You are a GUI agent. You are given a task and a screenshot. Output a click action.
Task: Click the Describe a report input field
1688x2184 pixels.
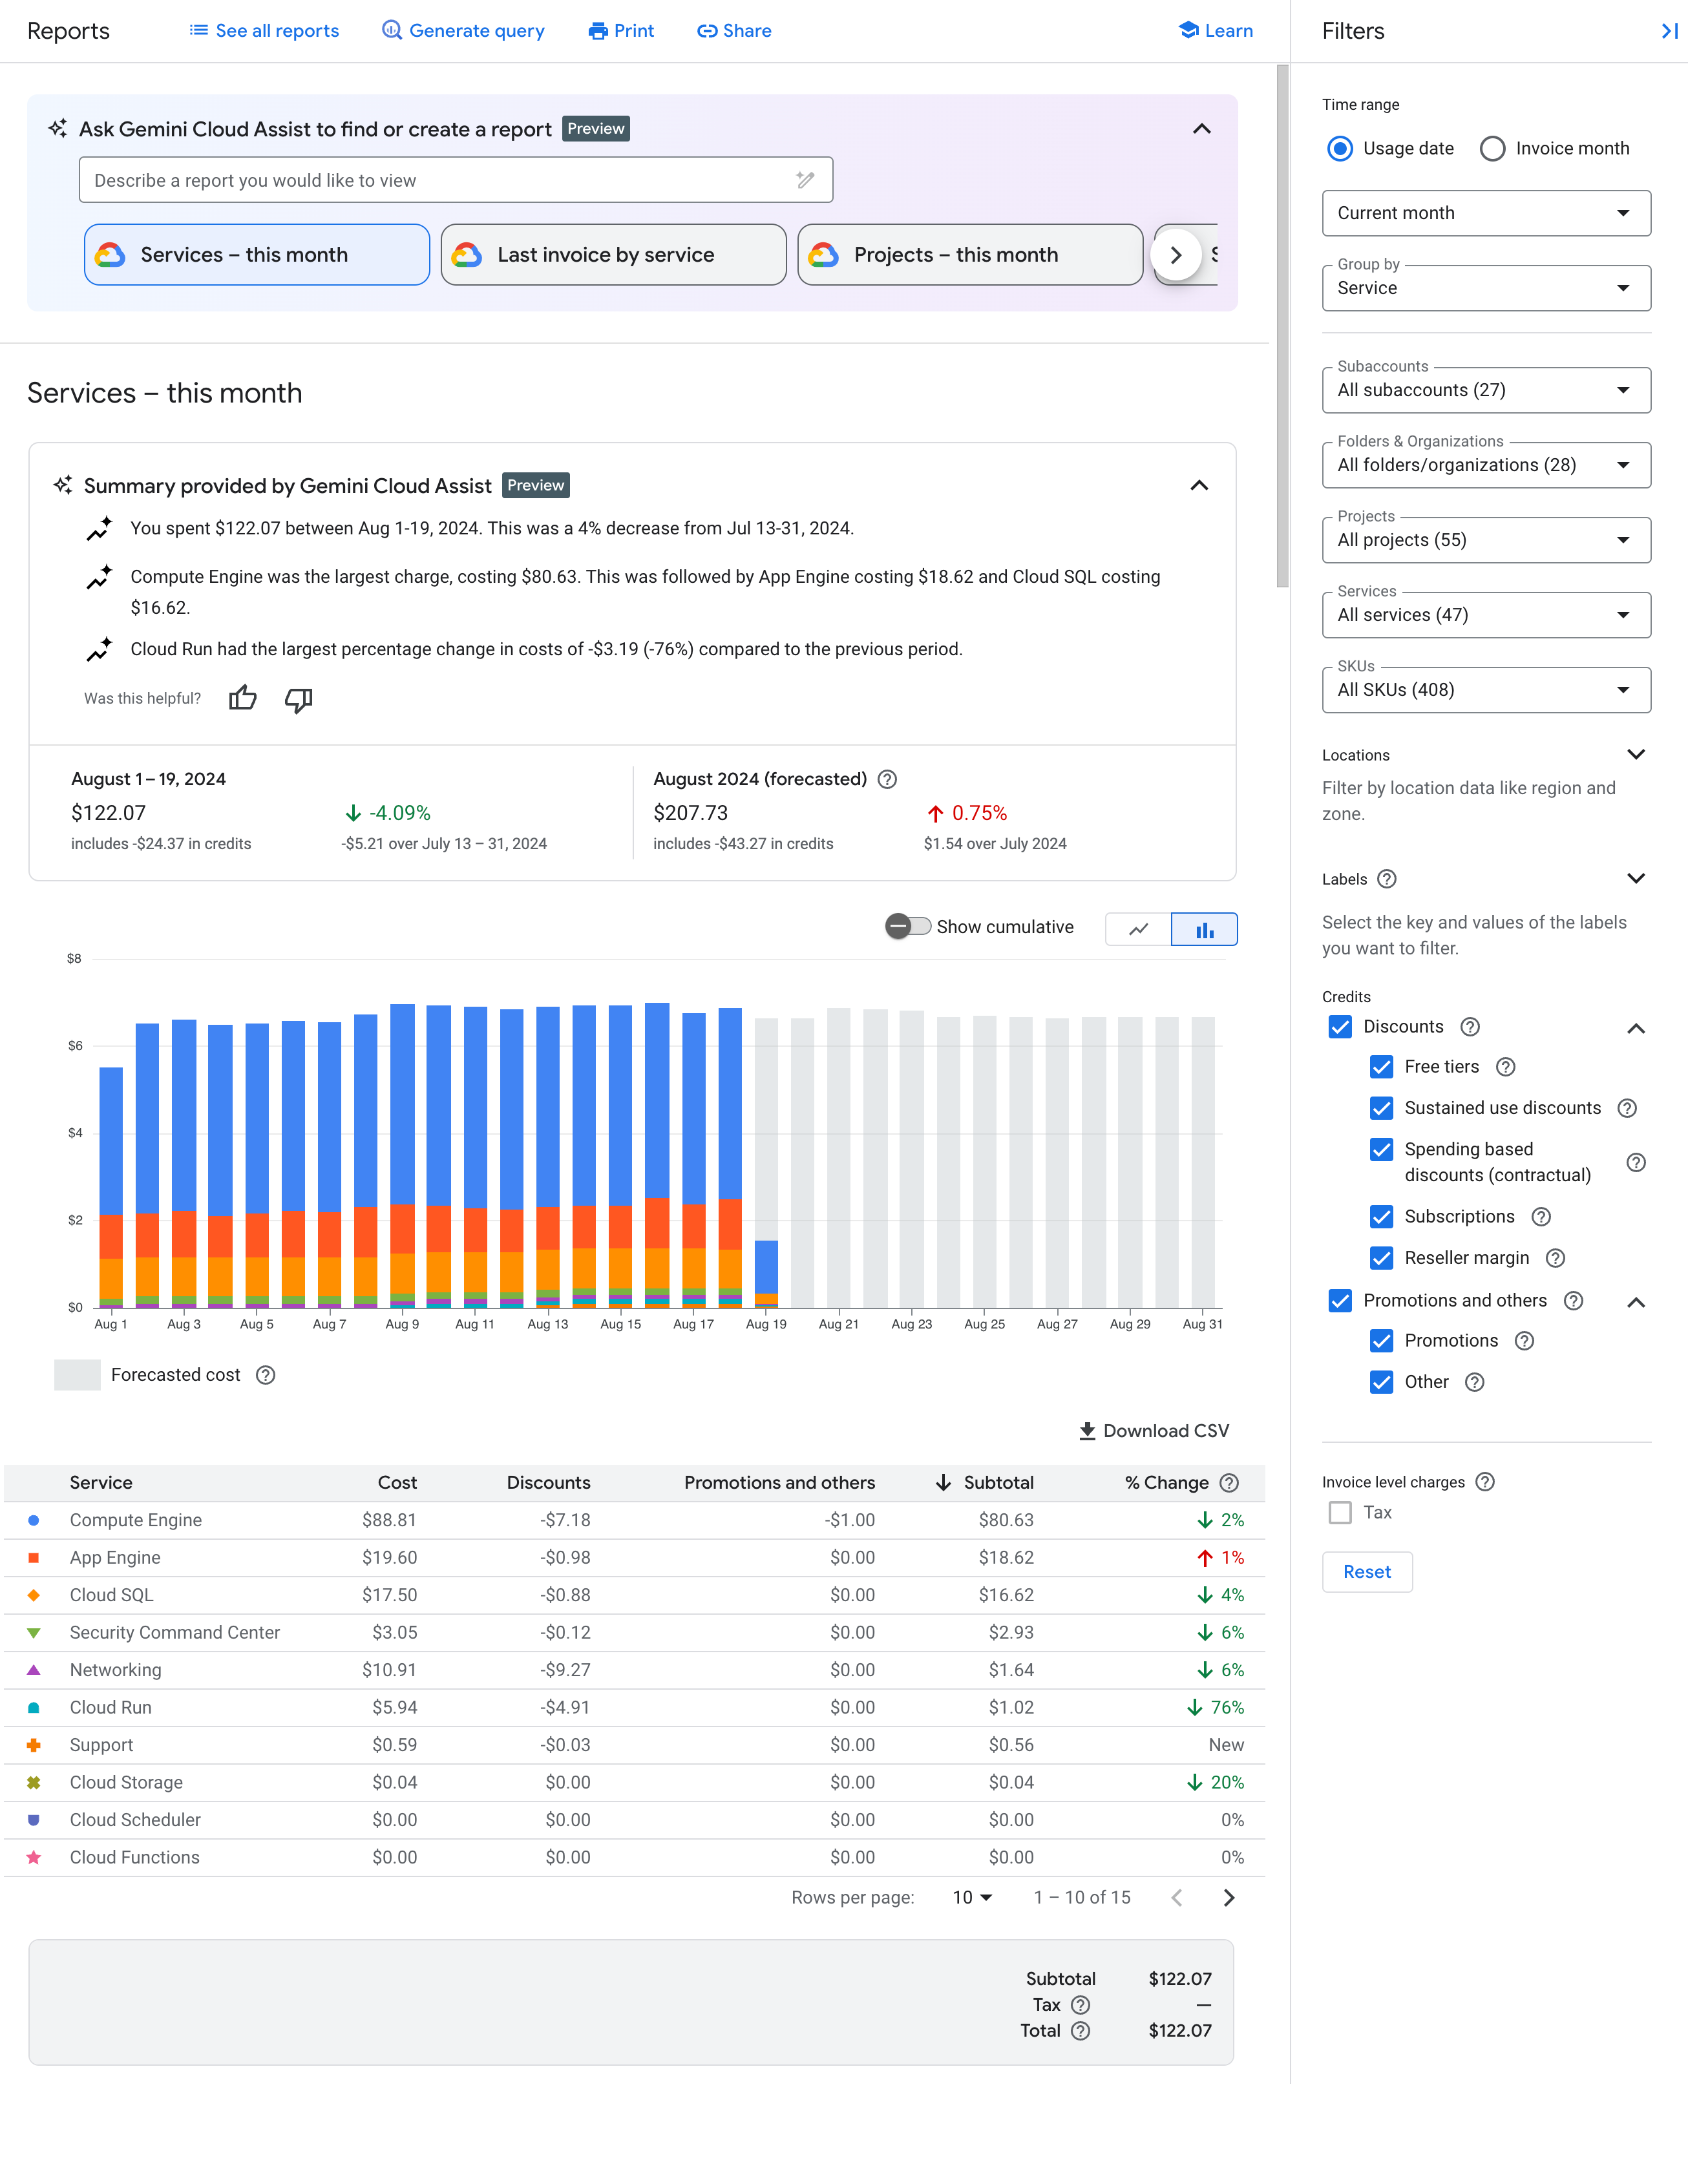[458, 179]
